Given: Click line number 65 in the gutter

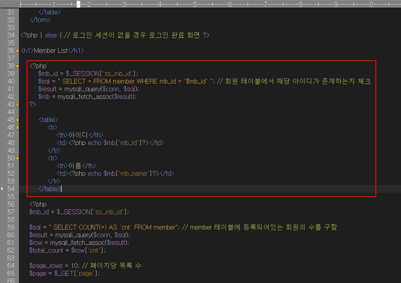Looking at the screenshot, I should (11, 273).
